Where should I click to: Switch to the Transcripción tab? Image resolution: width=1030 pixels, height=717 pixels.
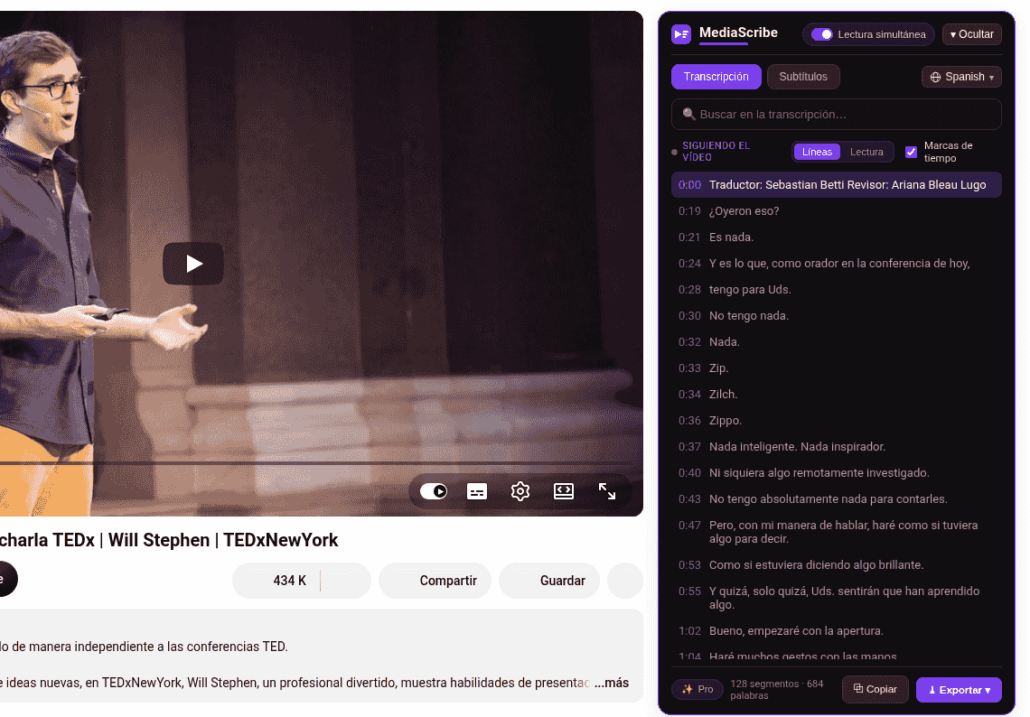pos(716,77)
